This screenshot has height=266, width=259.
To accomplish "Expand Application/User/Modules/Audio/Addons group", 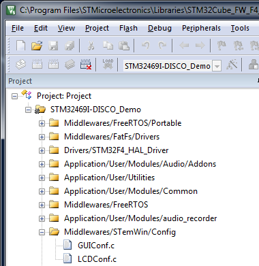I will point(42,164).
